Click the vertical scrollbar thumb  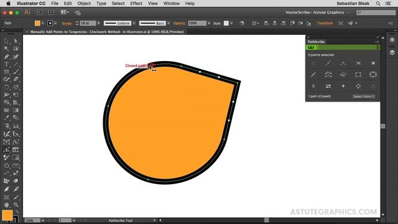(383, 126)
